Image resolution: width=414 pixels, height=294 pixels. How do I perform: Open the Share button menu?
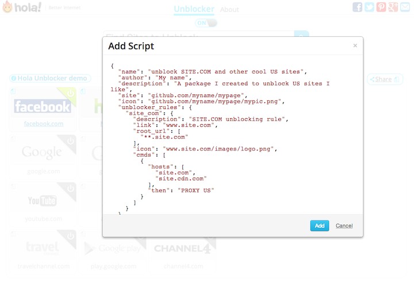tap(384, 79)
